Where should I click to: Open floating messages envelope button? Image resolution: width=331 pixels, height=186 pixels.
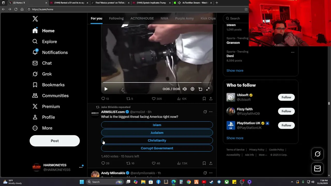coord(318,169)
